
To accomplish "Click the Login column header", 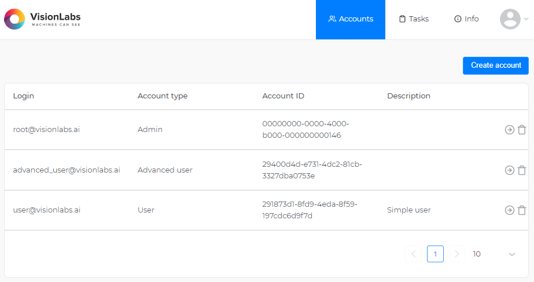I will tap(24, 96).
